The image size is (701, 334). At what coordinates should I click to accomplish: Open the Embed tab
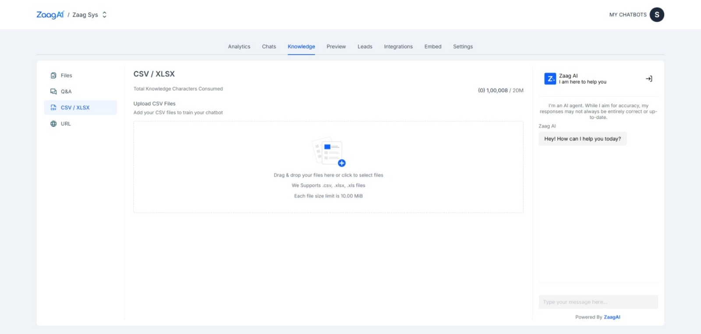click(x=433, y=47)
